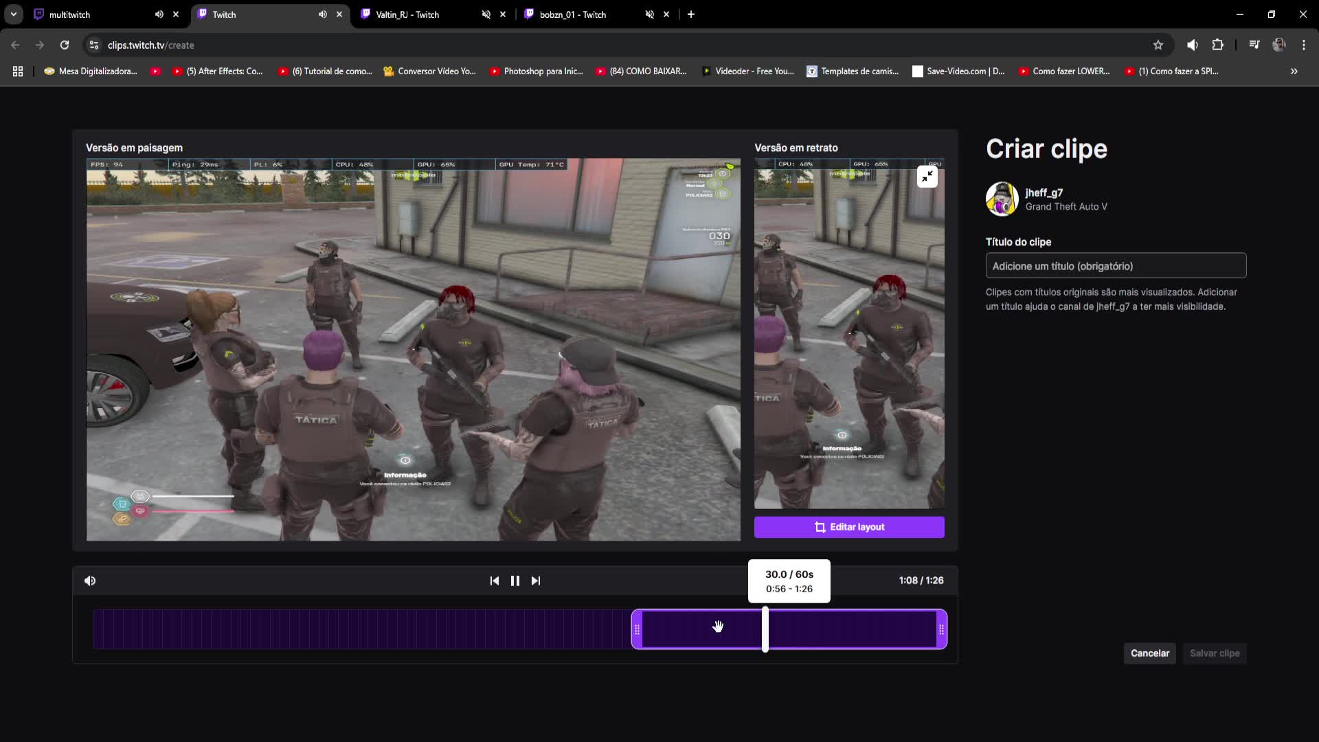Skip to clip end with next icon

point(536,581)
